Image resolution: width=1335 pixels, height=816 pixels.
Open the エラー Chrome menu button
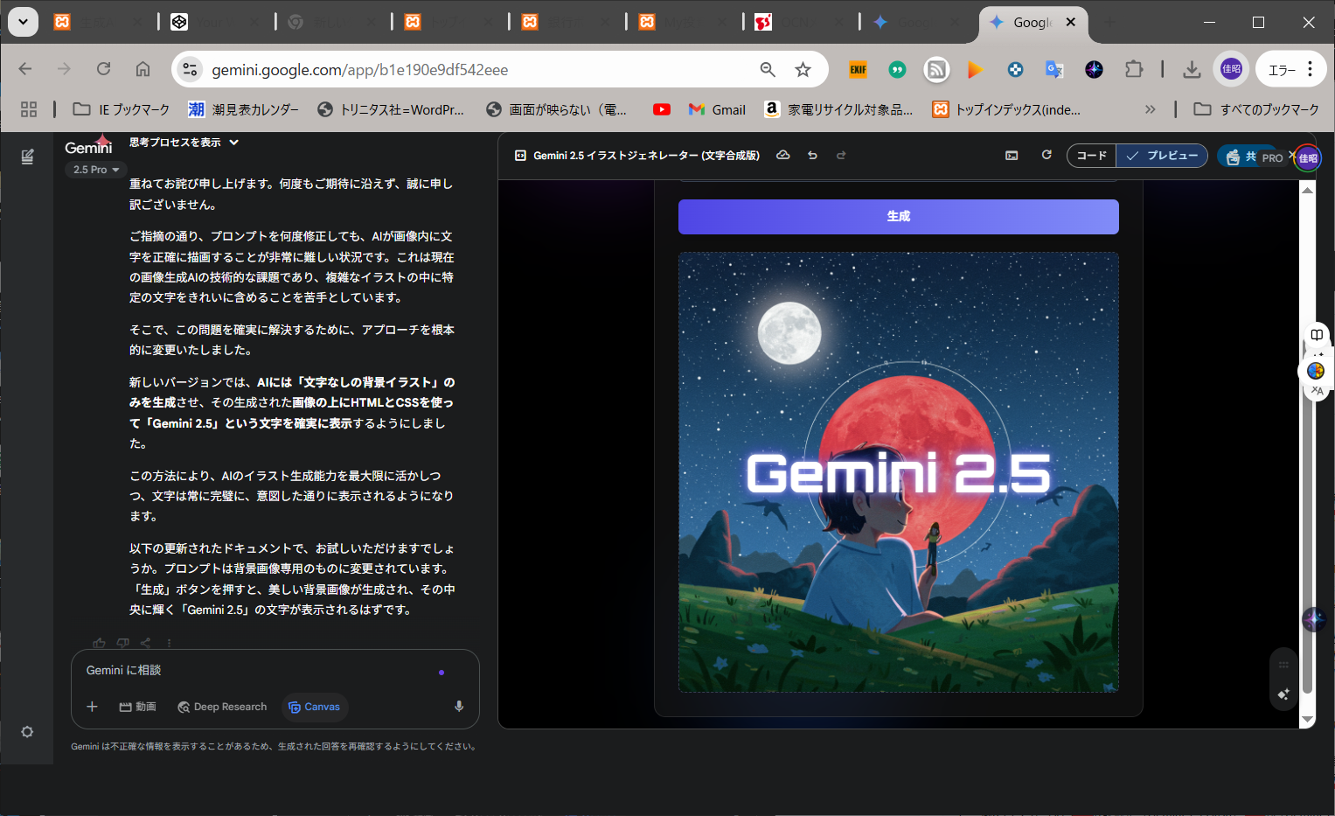pos(1290,69)
